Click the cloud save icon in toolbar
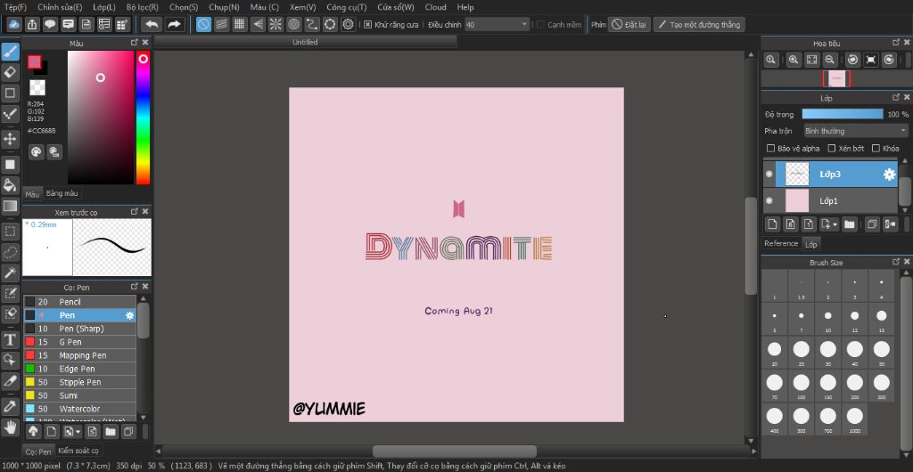The width and height of the screenshot is (913, 472). [x=14, y=24]
